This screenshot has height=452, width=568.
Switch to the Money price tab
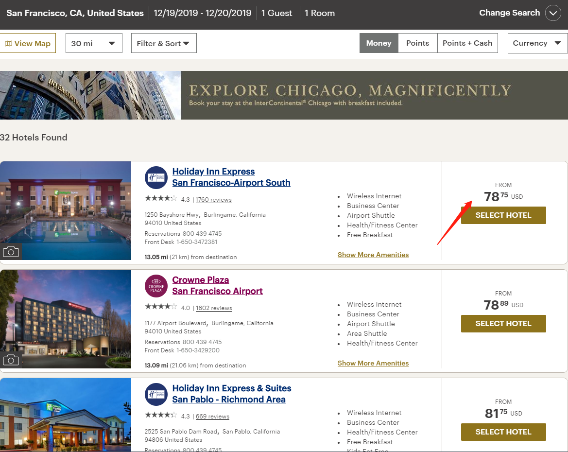point(379,43)
